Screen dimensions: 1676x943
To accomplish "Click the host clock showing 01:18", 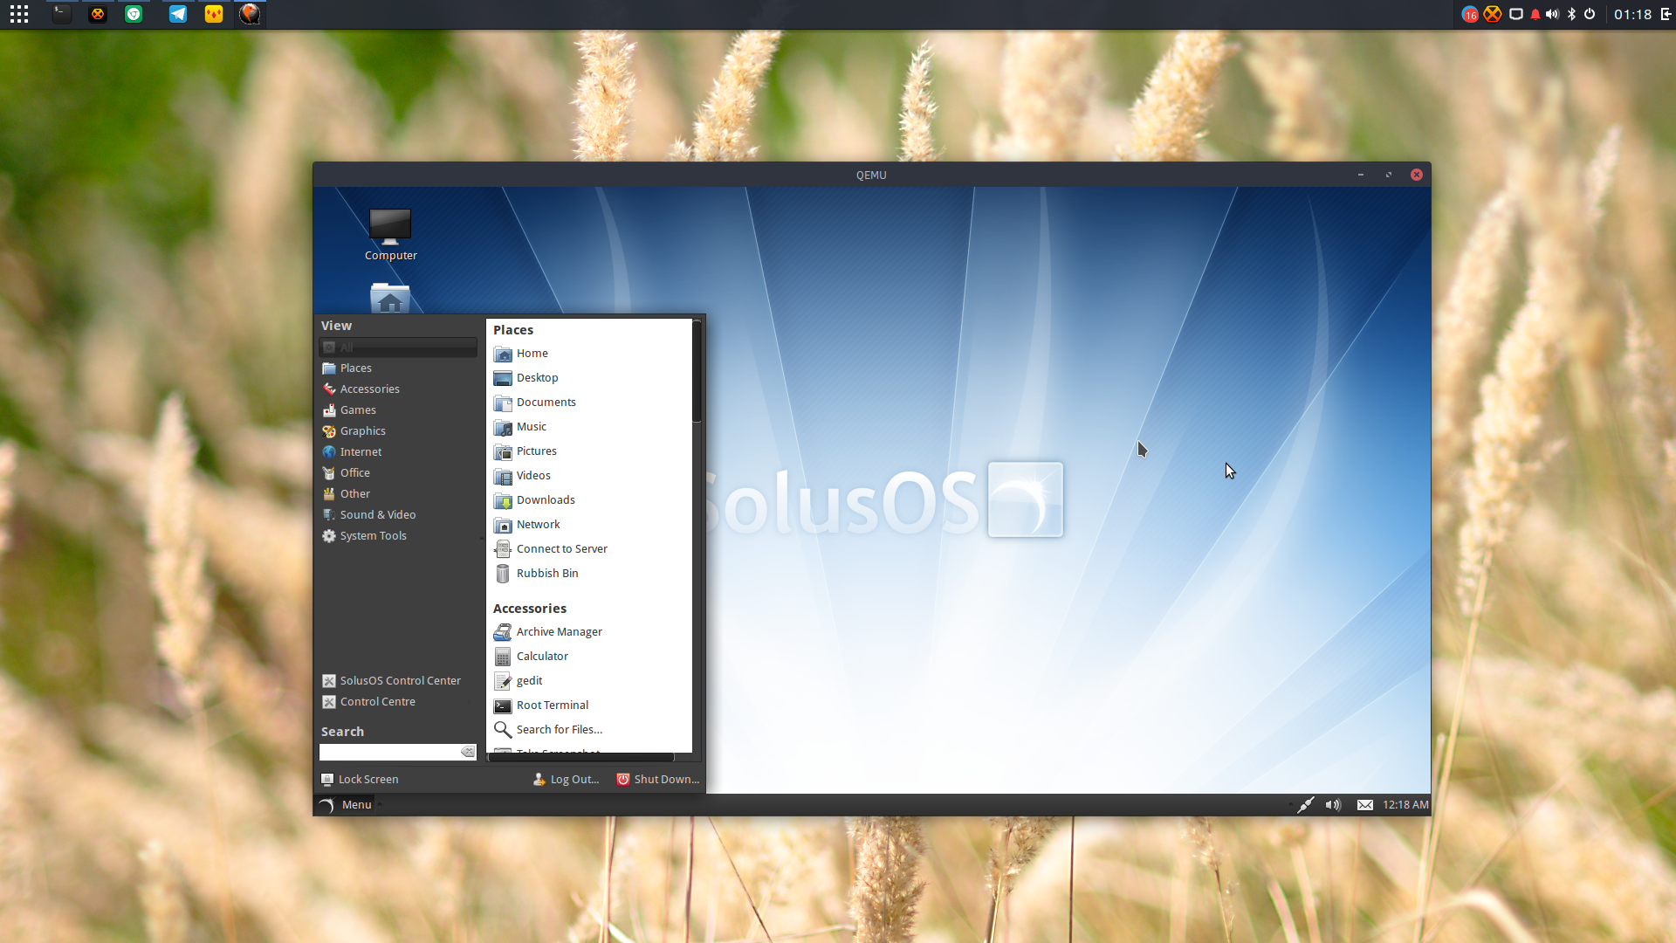I will pos(1632,14).
